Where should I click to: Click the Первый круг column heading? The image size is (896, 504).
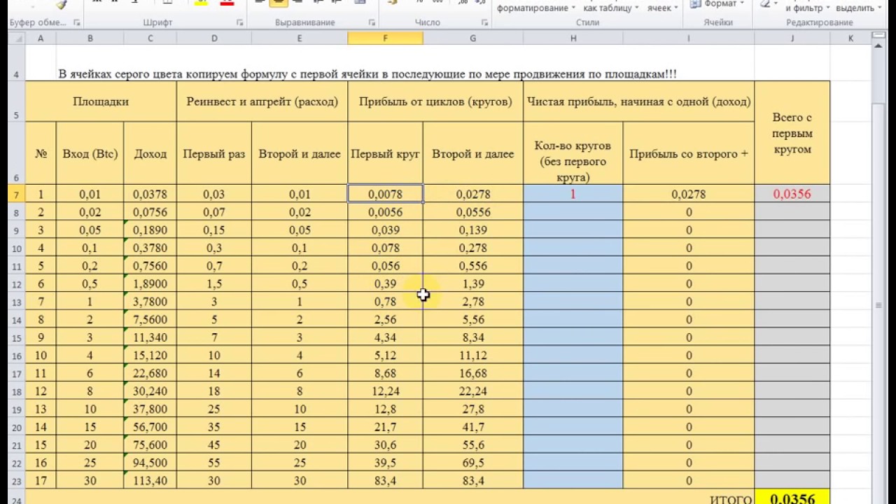coord(385,154)
